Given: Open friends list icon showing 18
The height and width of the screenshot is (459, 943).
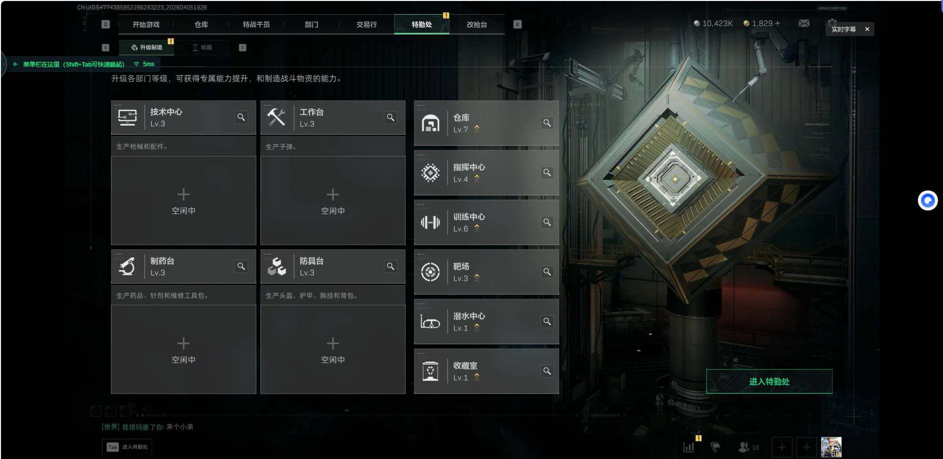Looking at the screenshot, I should [x=748, y=447].
